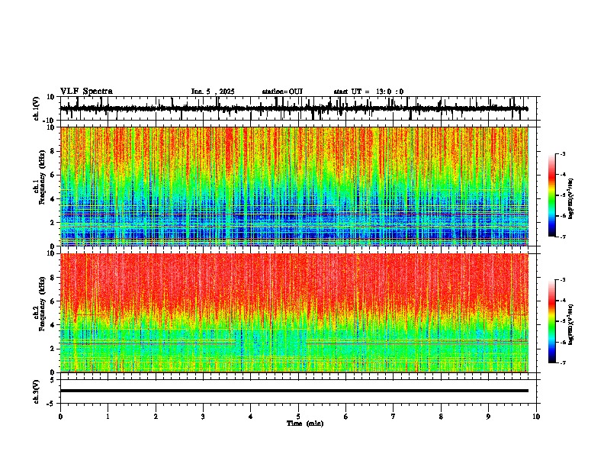Click the ch.2 frequency axis "4" tick label
Screen dimensions: 604x467
53,325
